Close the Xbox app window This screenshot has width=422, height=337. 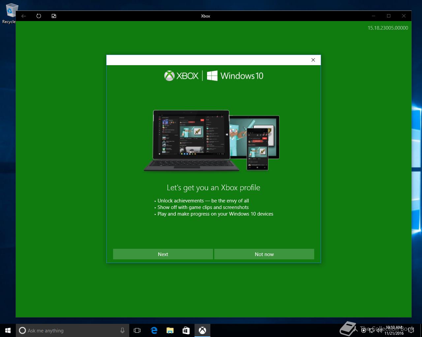[x=404, y=16]
